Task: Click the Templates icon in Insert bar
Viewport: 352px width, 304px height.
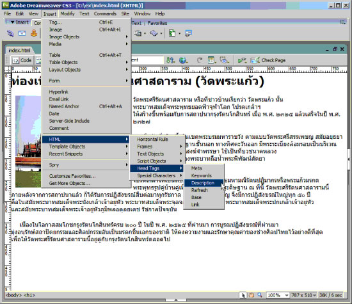Action: click(x=172, y=33)
